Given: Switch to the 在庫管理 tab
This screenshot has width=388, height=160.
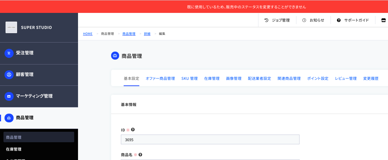Looking at the screenshot, I should (x=212, y=78).
